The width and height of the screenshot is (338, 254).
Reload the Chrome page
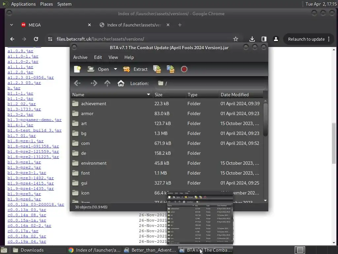[x=36, y=39]
